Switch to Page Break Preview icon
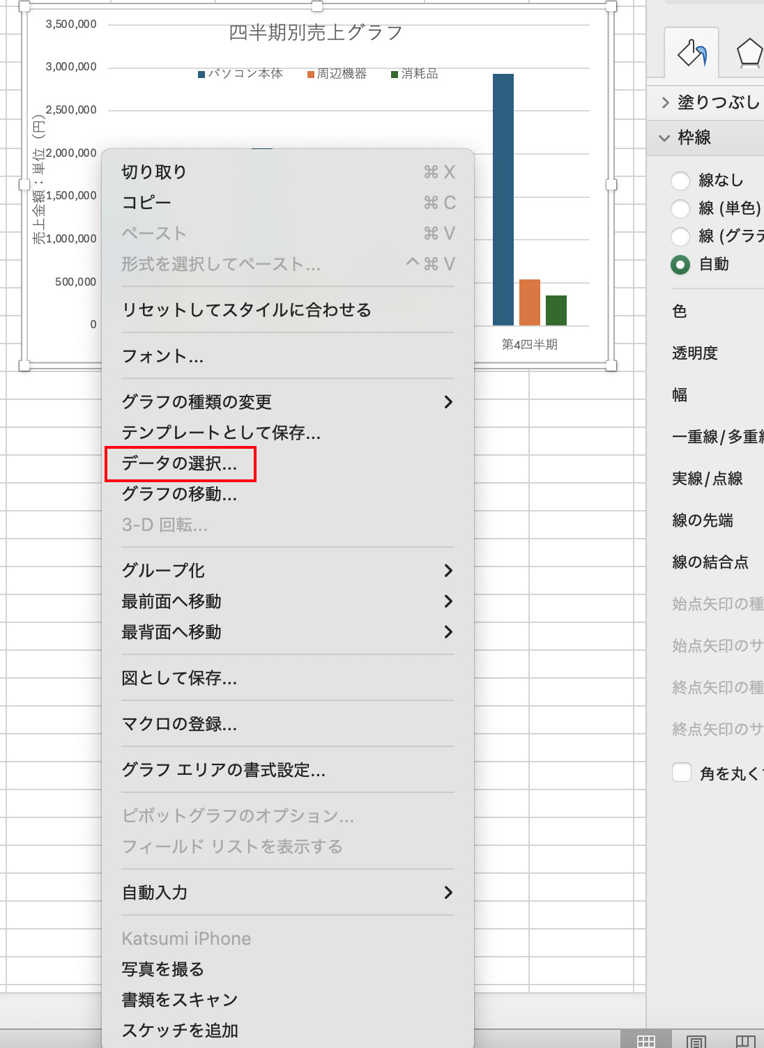 pyautogui.click(x=745, y=1041)
